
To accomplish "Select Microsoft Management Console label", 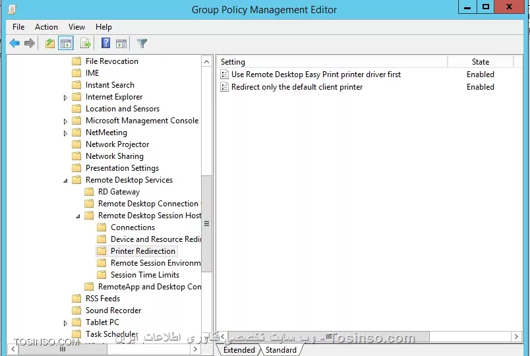I will coord(142,121).
